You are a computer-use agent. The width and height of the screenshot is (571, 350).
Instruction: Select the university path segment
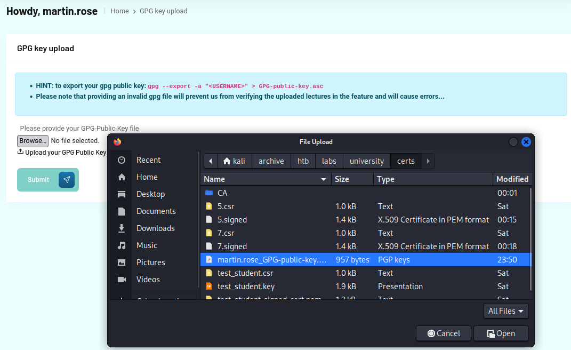pyautogui.click(x=367, y=161)
